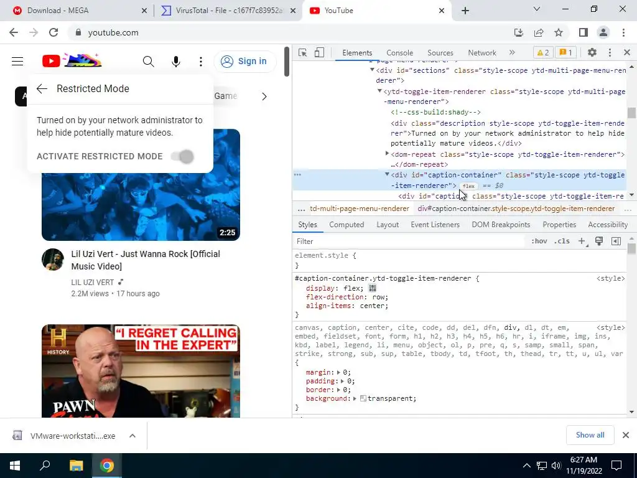Click Sign in button
The image size is (637, 478).
(x=244, y=62)
